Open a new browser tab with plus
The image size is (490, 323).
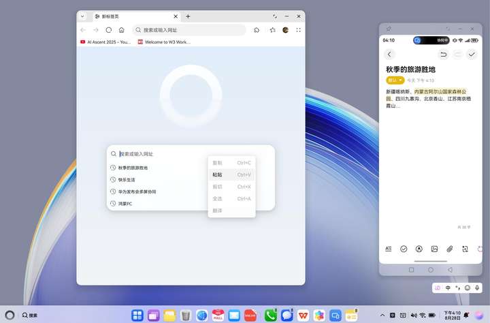[x=188, y=16]
